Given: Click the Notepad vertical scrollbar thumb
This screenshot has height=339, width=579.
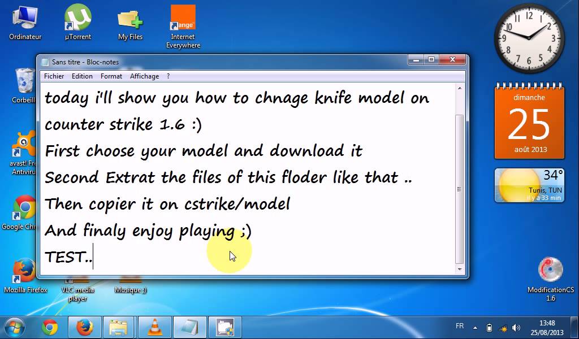Looking at the screenshot, I should [x=459, y=189].
